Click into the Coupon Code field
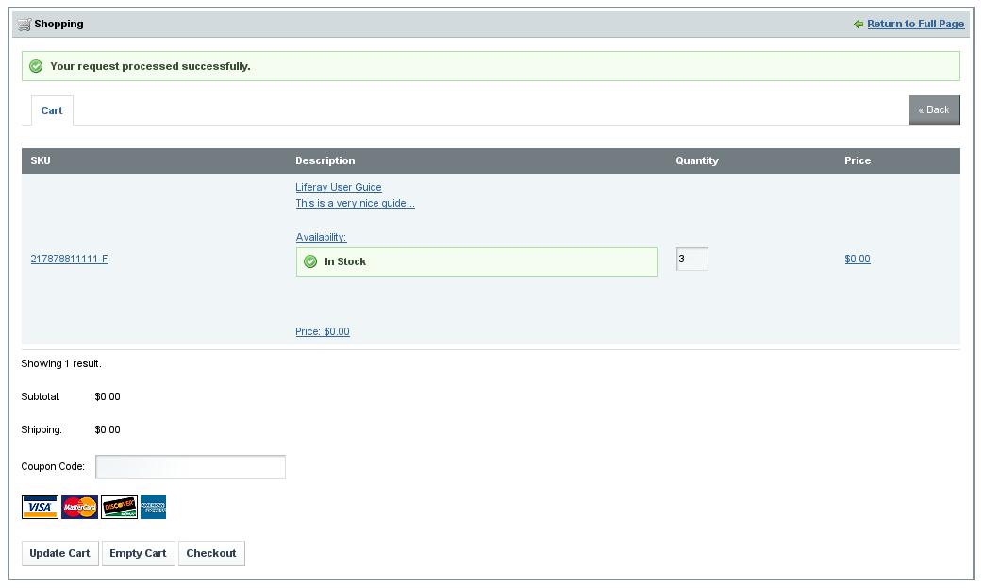The width and height of the screenshot is (983, 588). pos(191,466)
